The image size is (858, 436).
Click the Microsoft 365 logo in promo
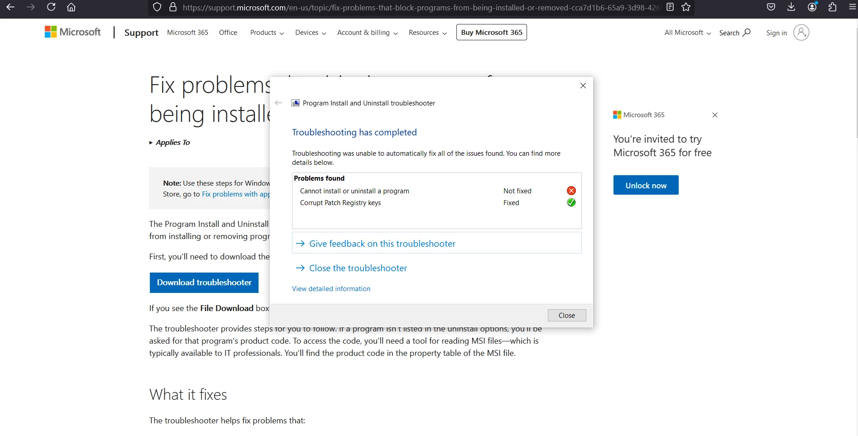pyautogui.click(x=639, y=115)
